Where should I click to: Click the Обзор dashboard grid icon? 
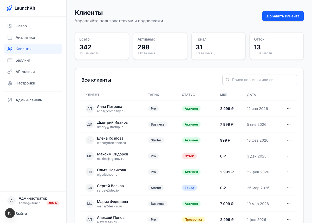tap(10, 26)
